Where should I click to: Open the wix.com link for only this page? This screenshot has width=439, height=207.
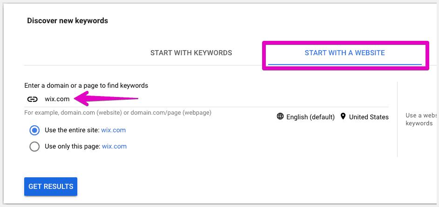point(114,147)
